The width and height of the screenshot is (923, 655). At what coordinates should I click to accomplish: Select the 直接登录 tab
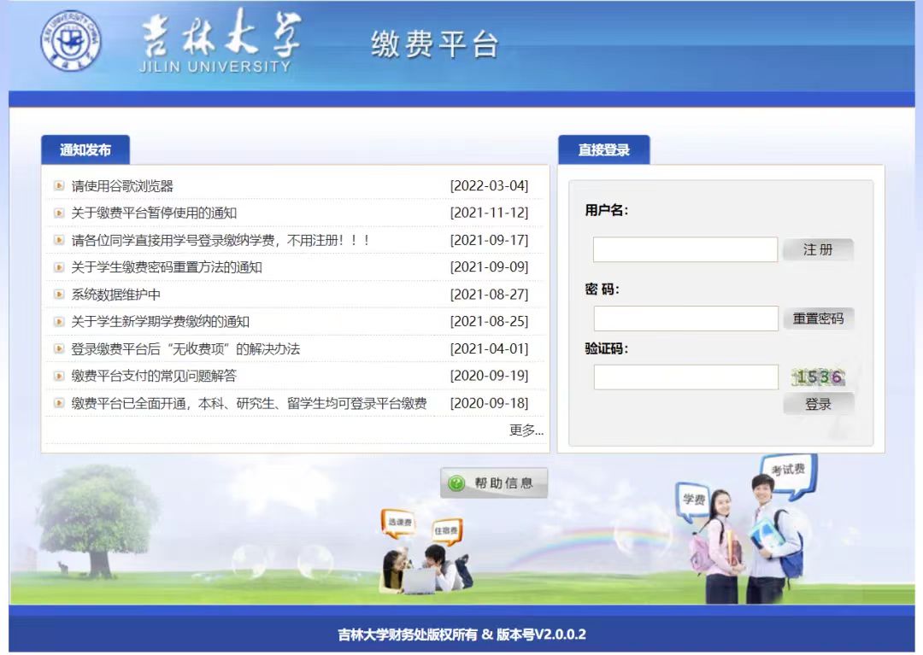(x=603, y=150)
